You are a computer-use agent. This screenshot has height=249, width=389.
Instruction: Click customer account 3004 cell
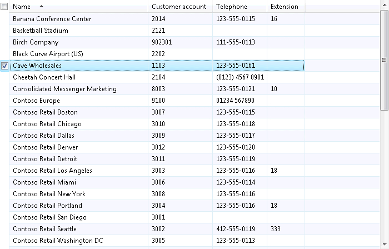pyautogui.click(x=181, y=205)
